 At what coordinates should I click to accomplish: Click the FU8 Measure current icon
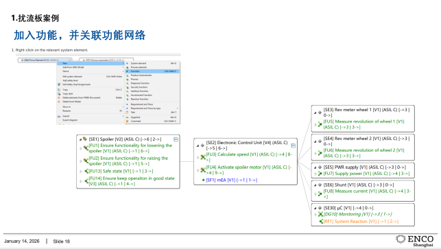click(320, 193)
